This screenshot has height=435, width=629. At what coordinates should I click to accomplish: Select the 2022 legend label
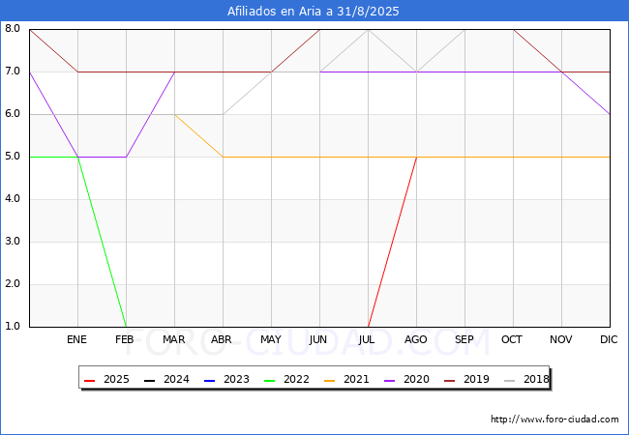coord(296,379)
